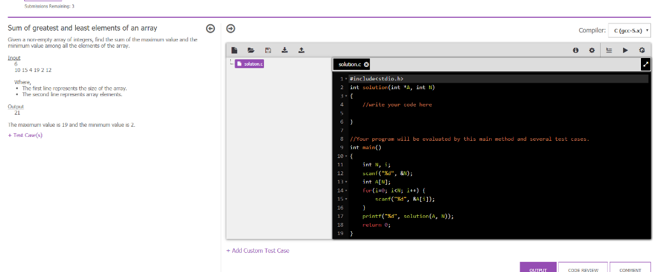Click the '//write your code here' comment line
653x272 pixels.
(x=397, y=105)
